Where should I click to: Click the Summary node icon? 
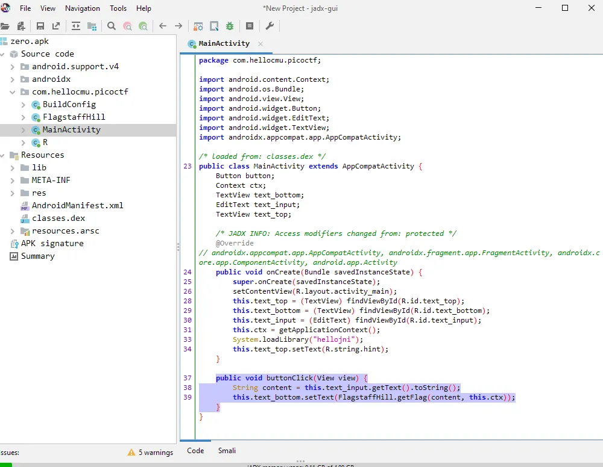point(14,256)
